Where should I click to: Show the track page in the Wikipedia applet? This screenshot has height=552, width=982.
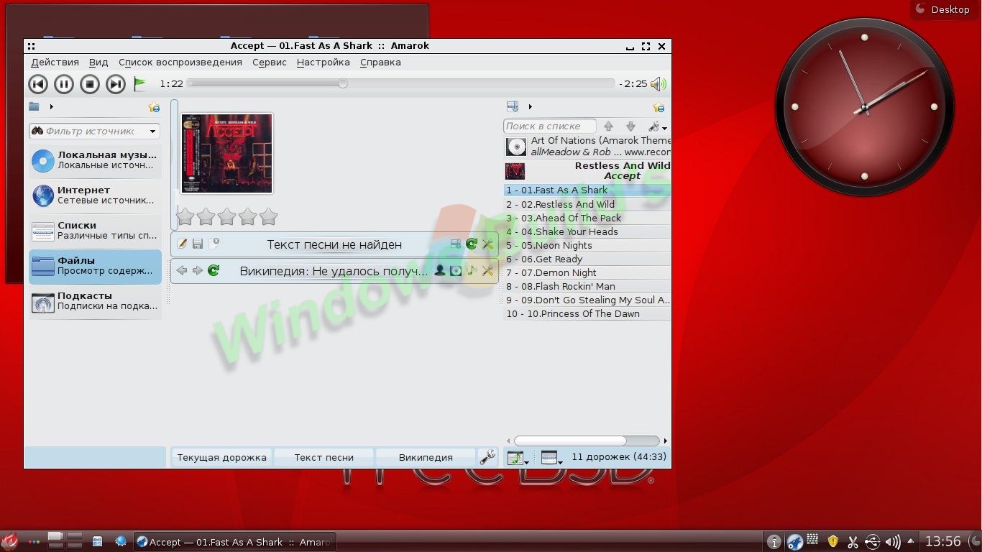pos(472,271)
